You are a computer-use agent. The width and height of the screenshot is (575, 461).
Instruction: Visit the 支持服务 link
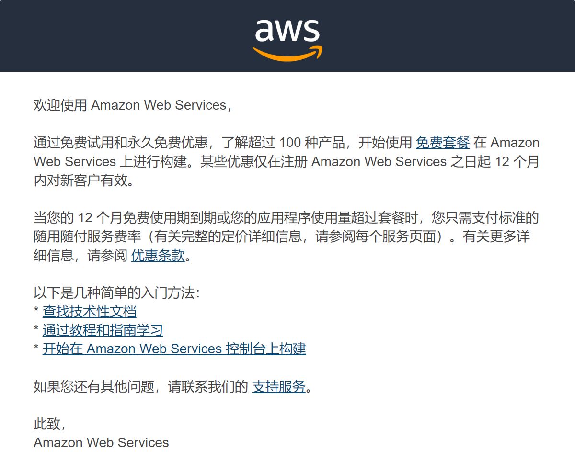(278, 387)
